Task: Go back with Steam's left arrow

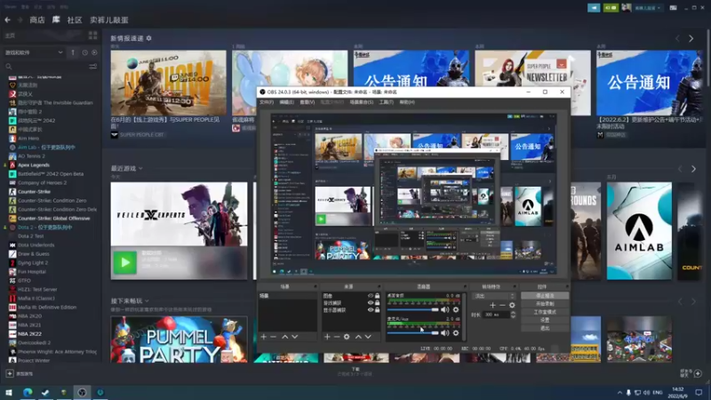Action: click(8, 20)
